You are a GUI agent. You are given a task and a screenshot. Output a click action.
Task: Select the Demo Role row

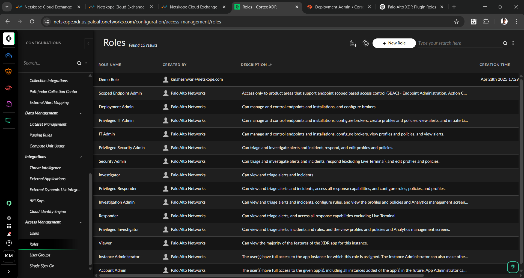pyautogui.click(x=306, y=80)
